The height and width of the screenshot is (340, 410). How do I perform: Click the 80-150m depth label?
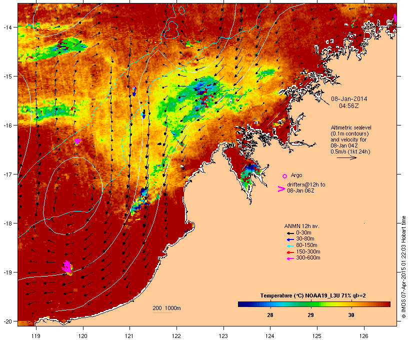coord(306,245)
